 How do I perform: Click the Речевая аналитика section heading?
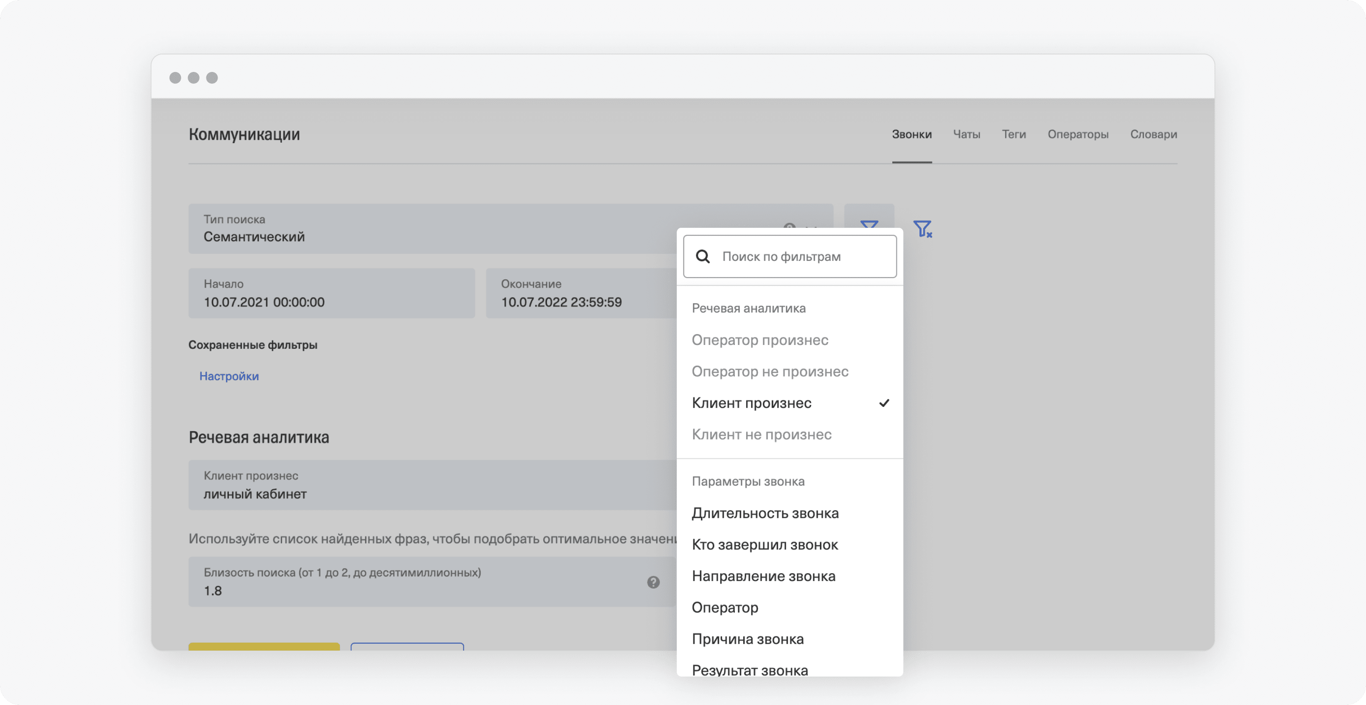pos(259,437)
